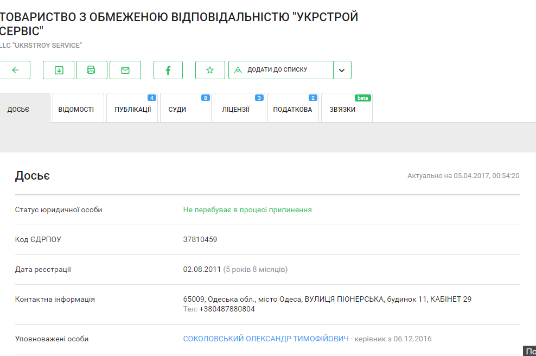Click phone number +380487880804
This screenshot has width=536, height=356.
[227, 309]
